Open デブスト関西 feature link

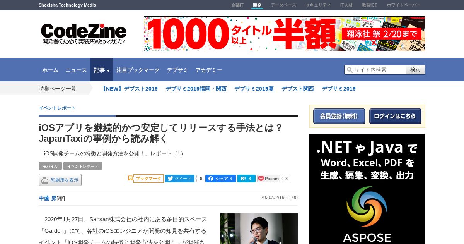pyautogui.click(x=298, y=89)
